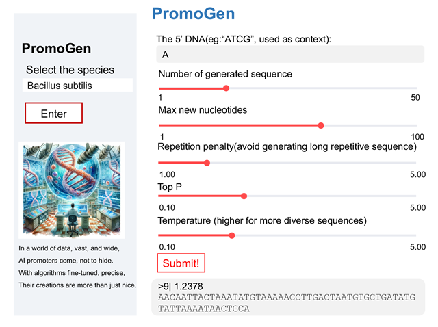Viewport: 438px width, 327px height.
Task: Click the maximum value 100 label
Action: click(417, 137)
